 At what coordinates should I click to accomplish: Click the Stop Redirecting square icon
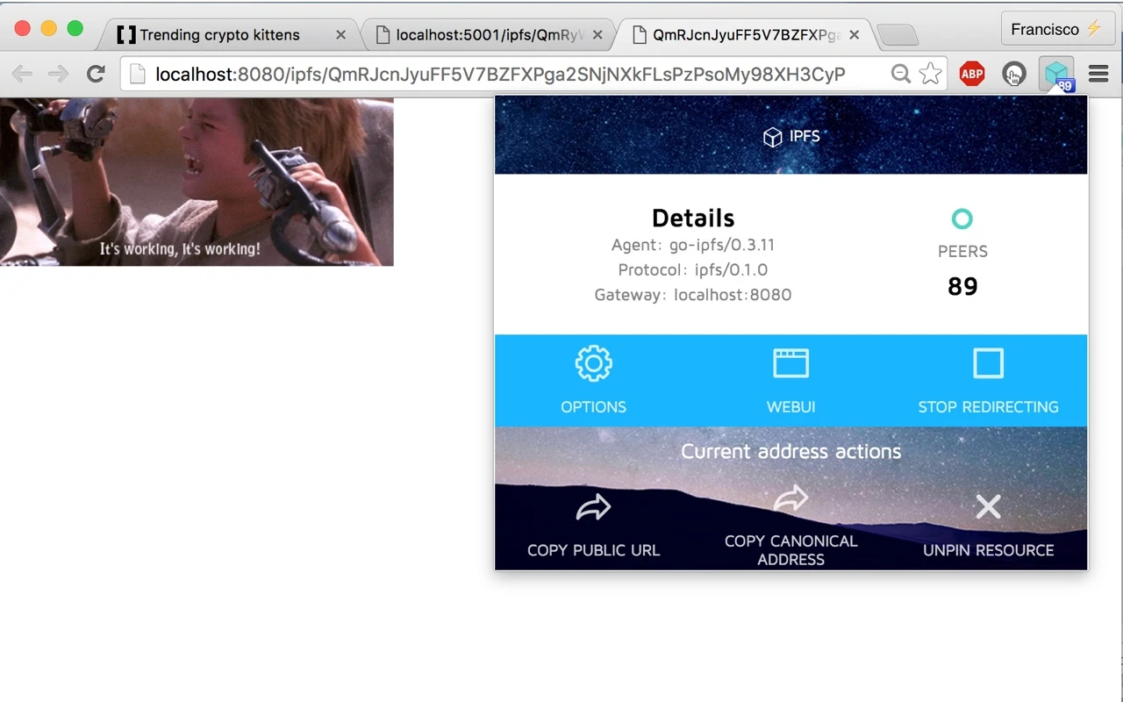tap(988, 363)
